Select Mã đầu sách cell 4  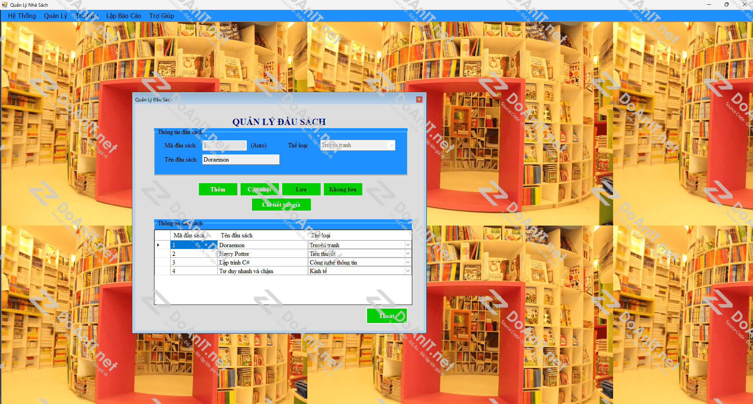tap(194, 271)
